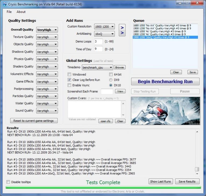Viewport: 206px width, 196px height.
Task: Click the Pause button
Action: pyautogui.click(x=185, y=91)
